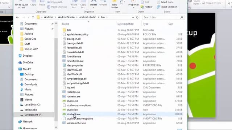232x130 pixels.
Task: Sort by Date modified column
Action: tap(125, 24)
